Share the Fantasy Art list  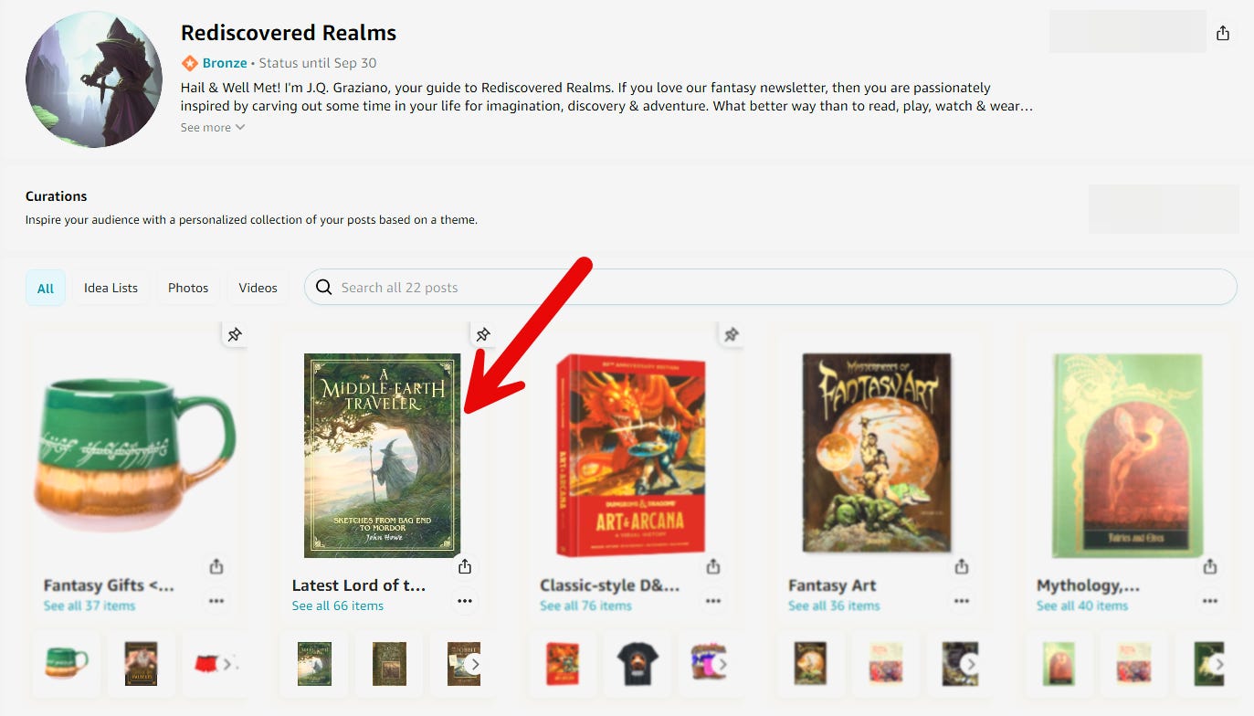(962, 566)
